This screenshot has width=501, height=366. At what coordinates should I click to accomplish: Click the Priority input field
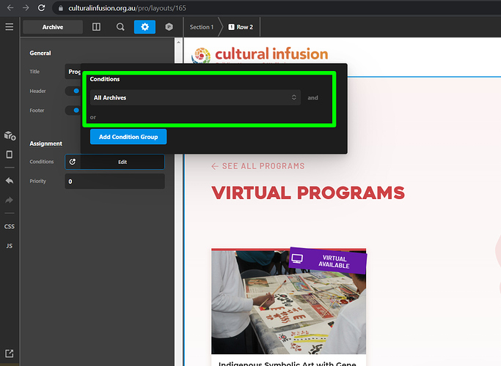(114, 181)
